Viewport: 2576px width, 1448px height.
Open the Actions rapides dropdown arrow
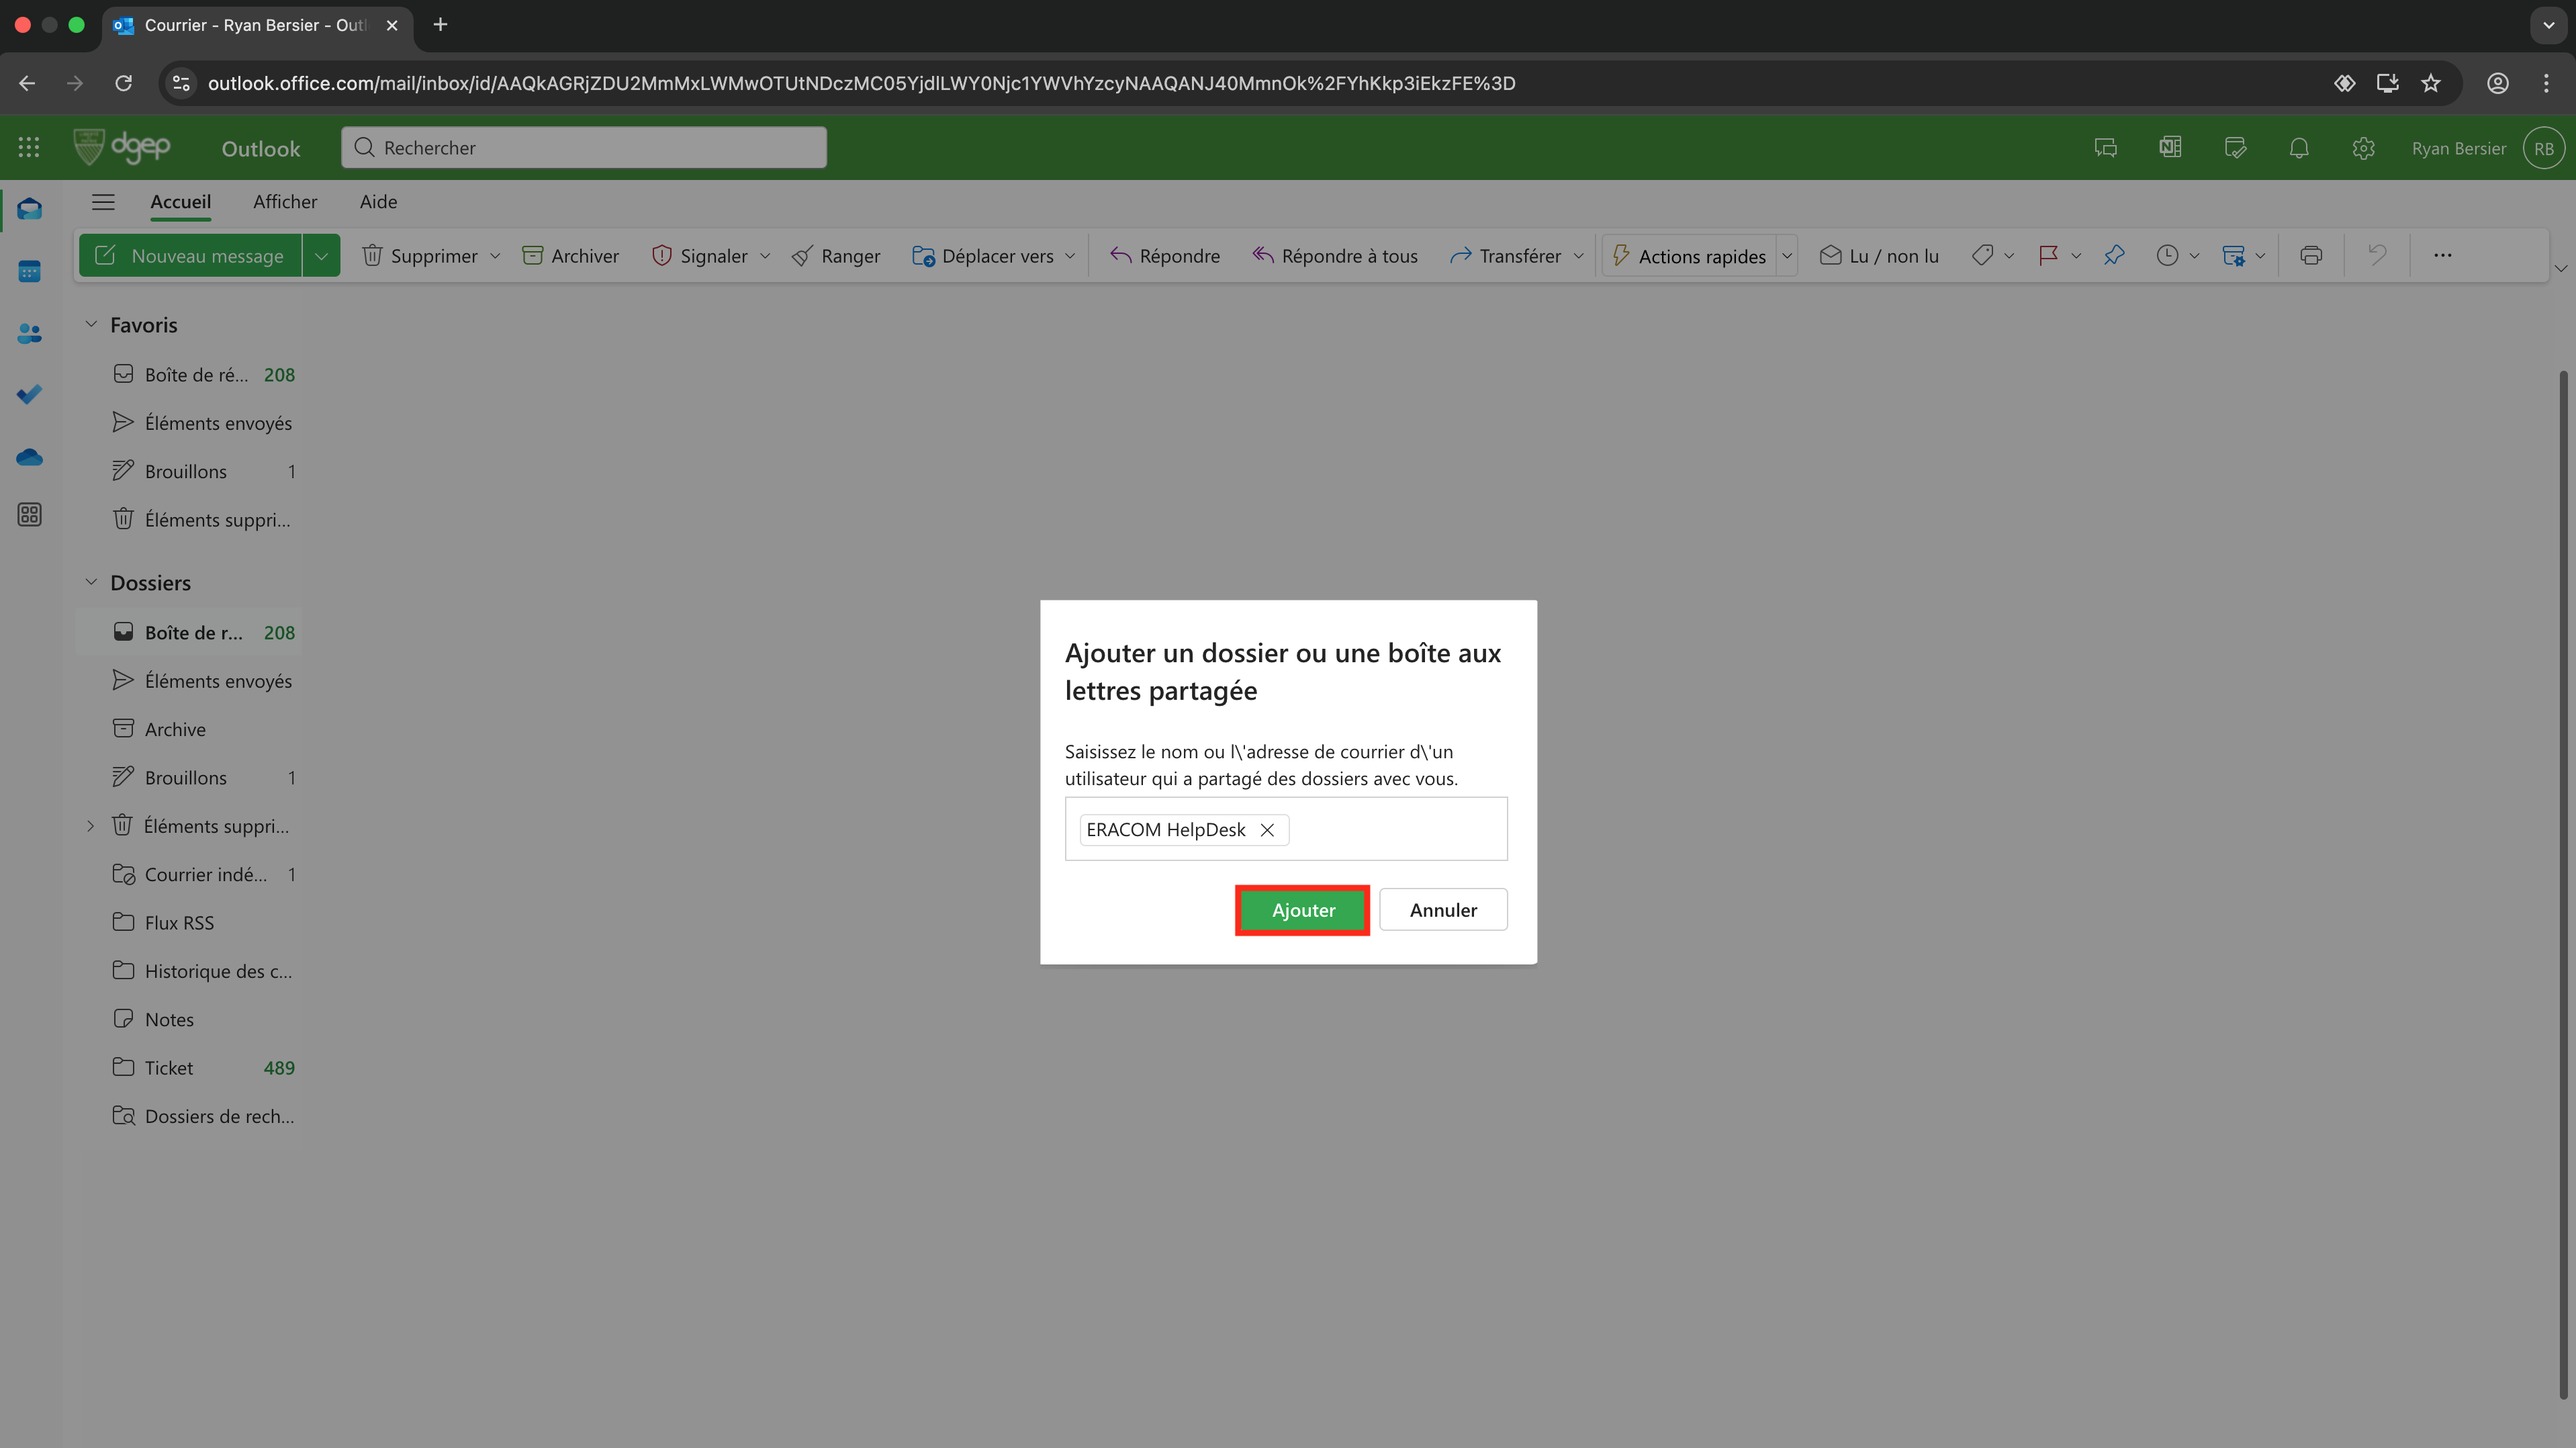[1787, 256]
